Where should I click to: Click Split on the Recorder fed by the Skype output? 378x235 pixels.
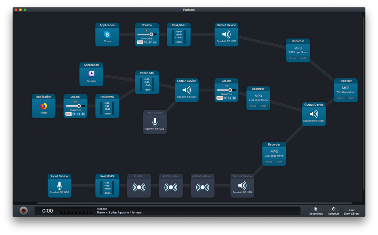(303, 58)
